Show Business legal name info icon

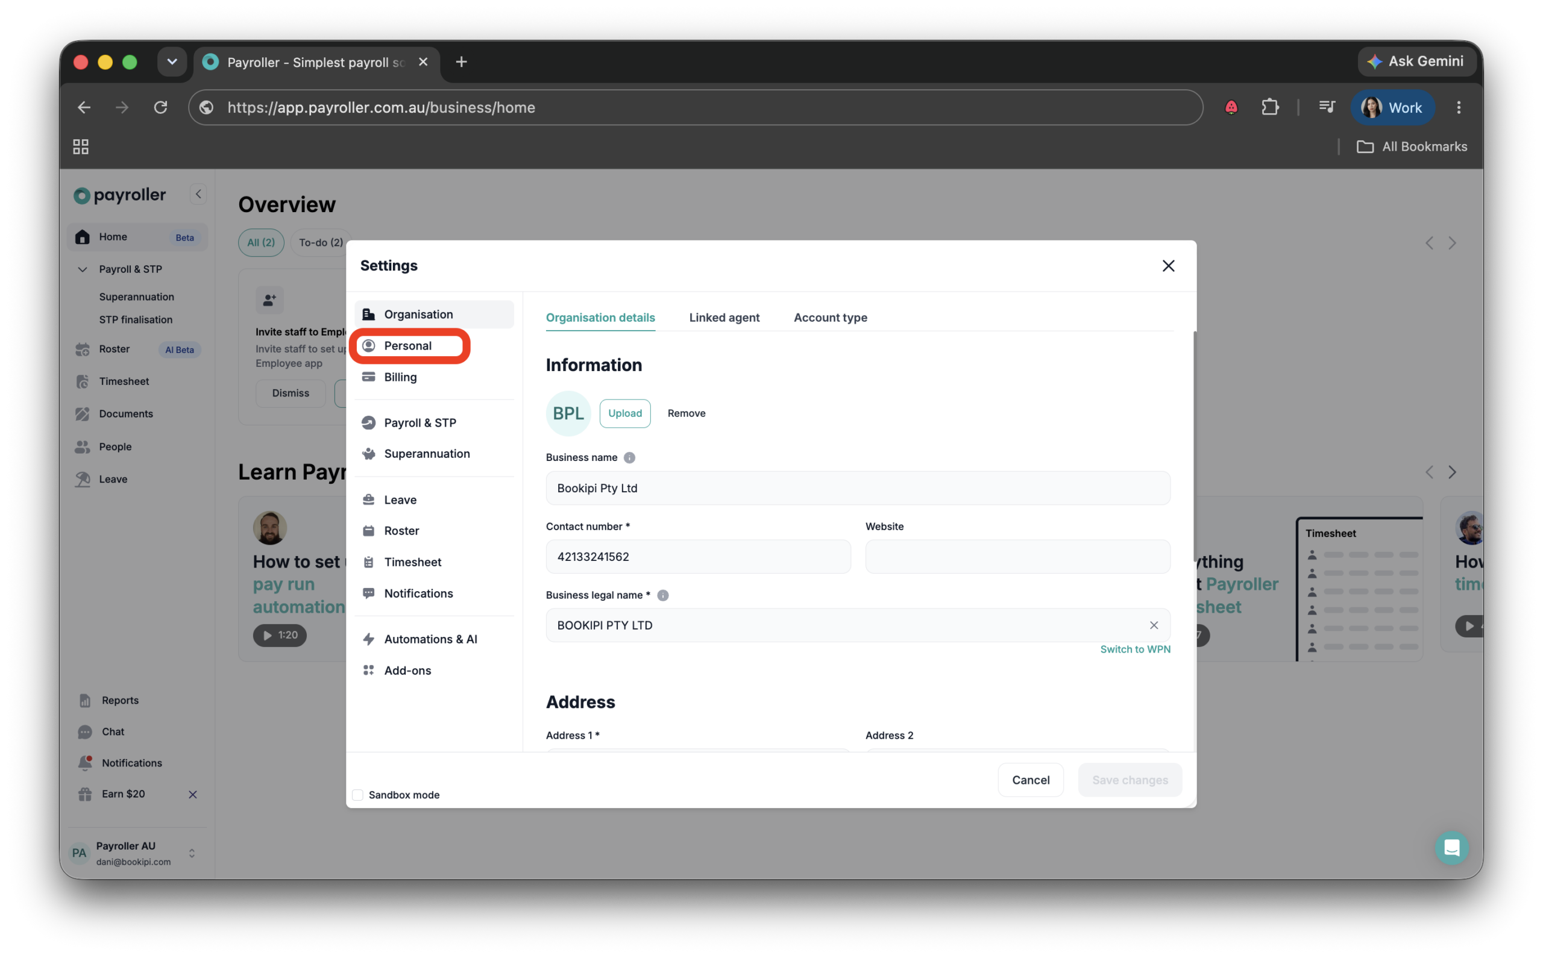tap(662, 595)
